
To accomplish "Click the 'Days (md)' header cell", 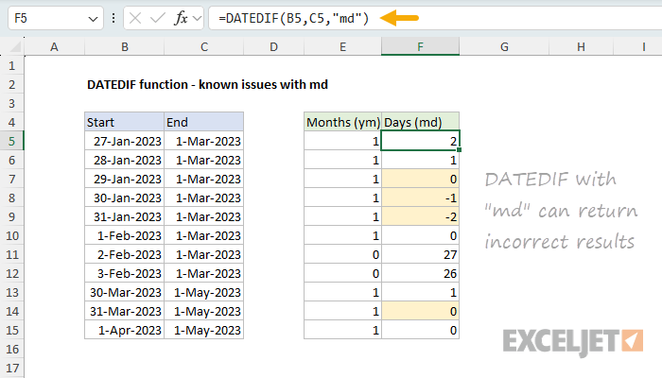I will pos(420,122).
